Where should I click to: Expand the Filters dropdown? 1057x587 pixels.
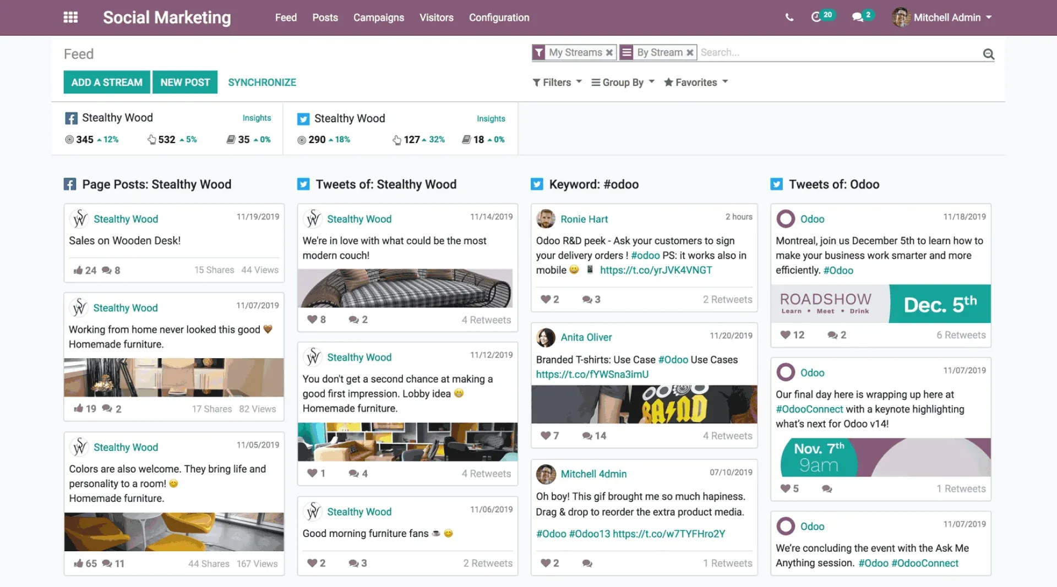pyautogui.click(x=557, y=83)
